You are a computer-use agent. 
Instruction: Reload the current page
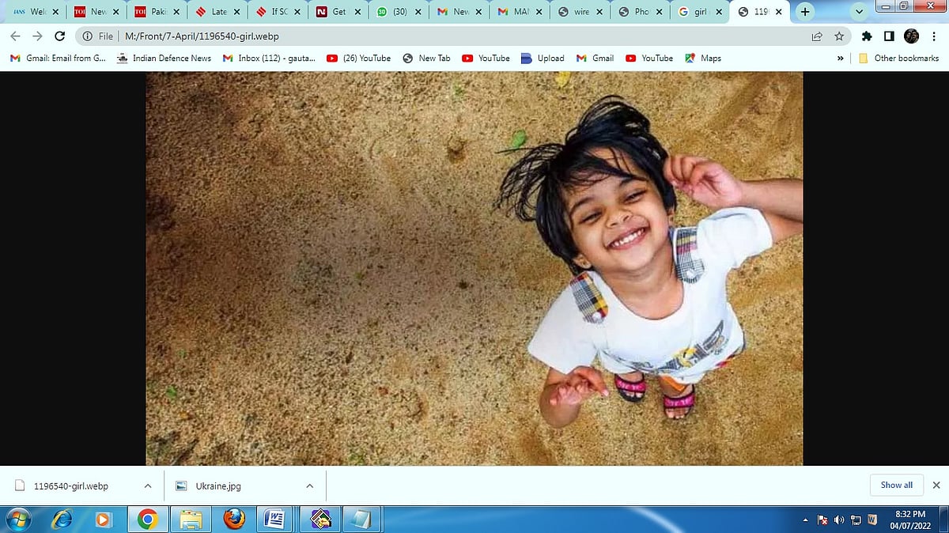coord(60,36)
